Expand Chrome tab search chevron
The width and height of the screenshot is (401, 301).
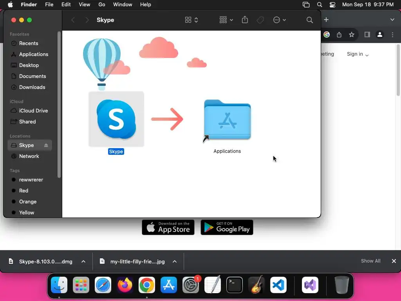coord(392,20)
